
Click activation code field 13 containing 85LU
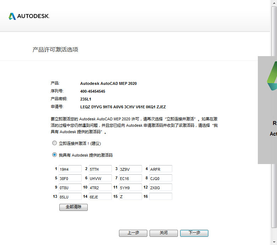coord(70,196)
